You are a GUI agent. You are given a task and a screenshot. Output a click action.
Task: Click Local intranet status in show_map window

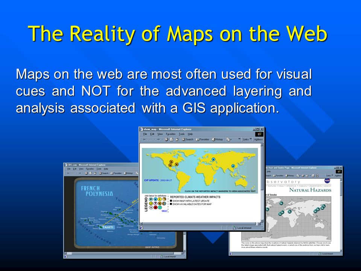242,228
